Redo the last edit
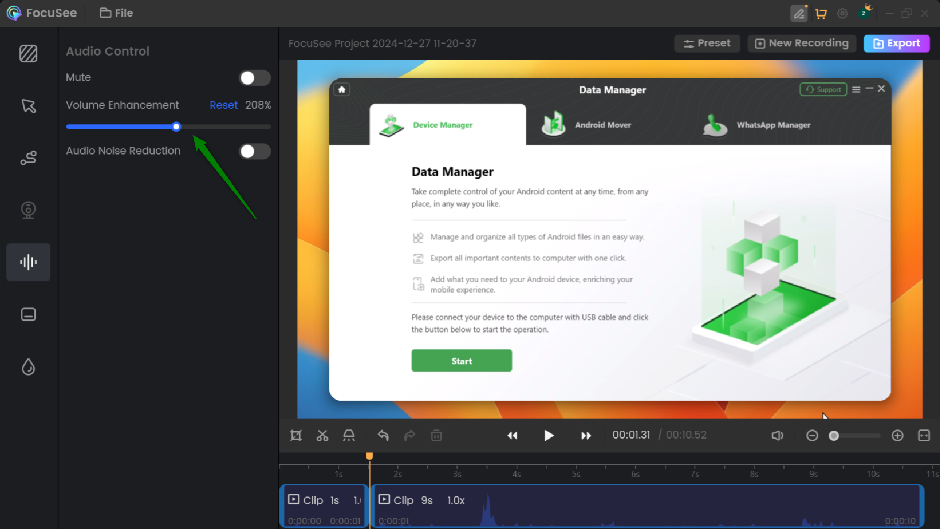 (x=409, y=436)
